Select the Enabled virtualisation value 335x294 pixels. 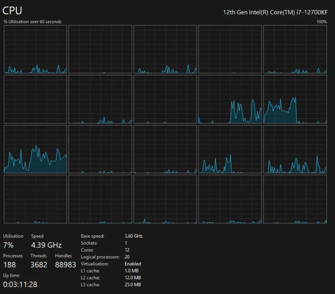(x=133, y=264)
